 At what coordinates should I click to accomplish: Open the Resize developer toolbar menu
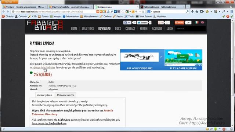click(x=118, y=16)
